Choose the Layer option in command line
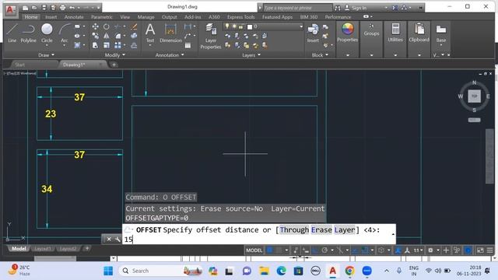This screenshot has width=498, height=280. (x=345, y=230)
